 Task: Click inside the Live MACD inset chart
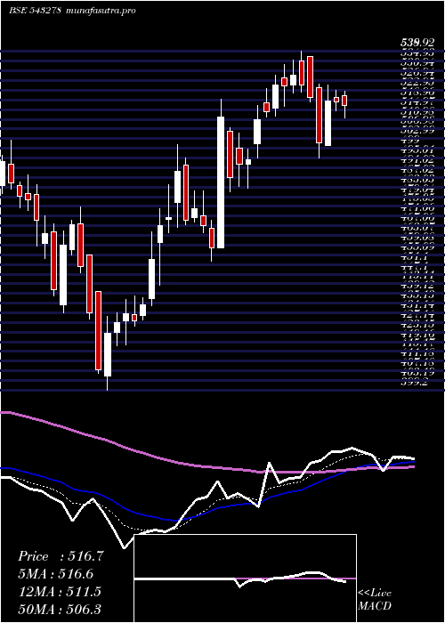(246, 578)
